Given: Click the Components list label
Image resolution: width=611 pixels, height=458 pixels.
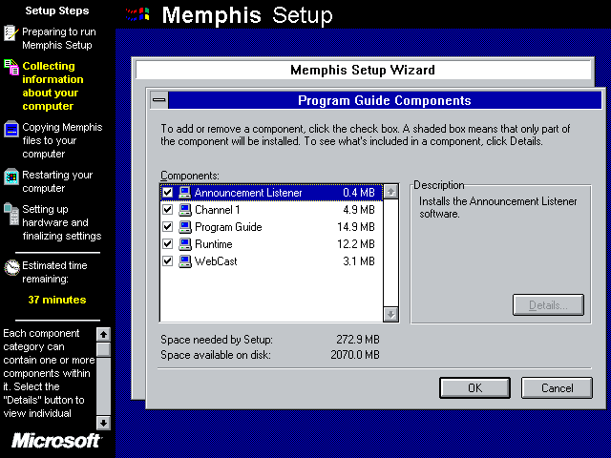Looking at the screenshot, I should click(x=190, y=176).
